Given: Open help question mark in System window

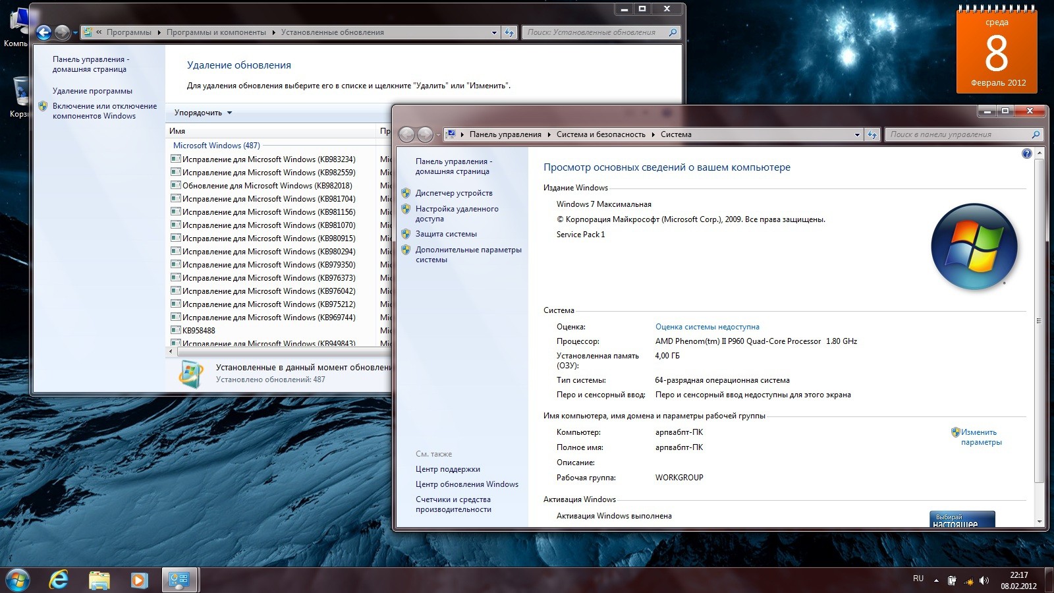Looking at the screenshot, I should coord(1026,154).
